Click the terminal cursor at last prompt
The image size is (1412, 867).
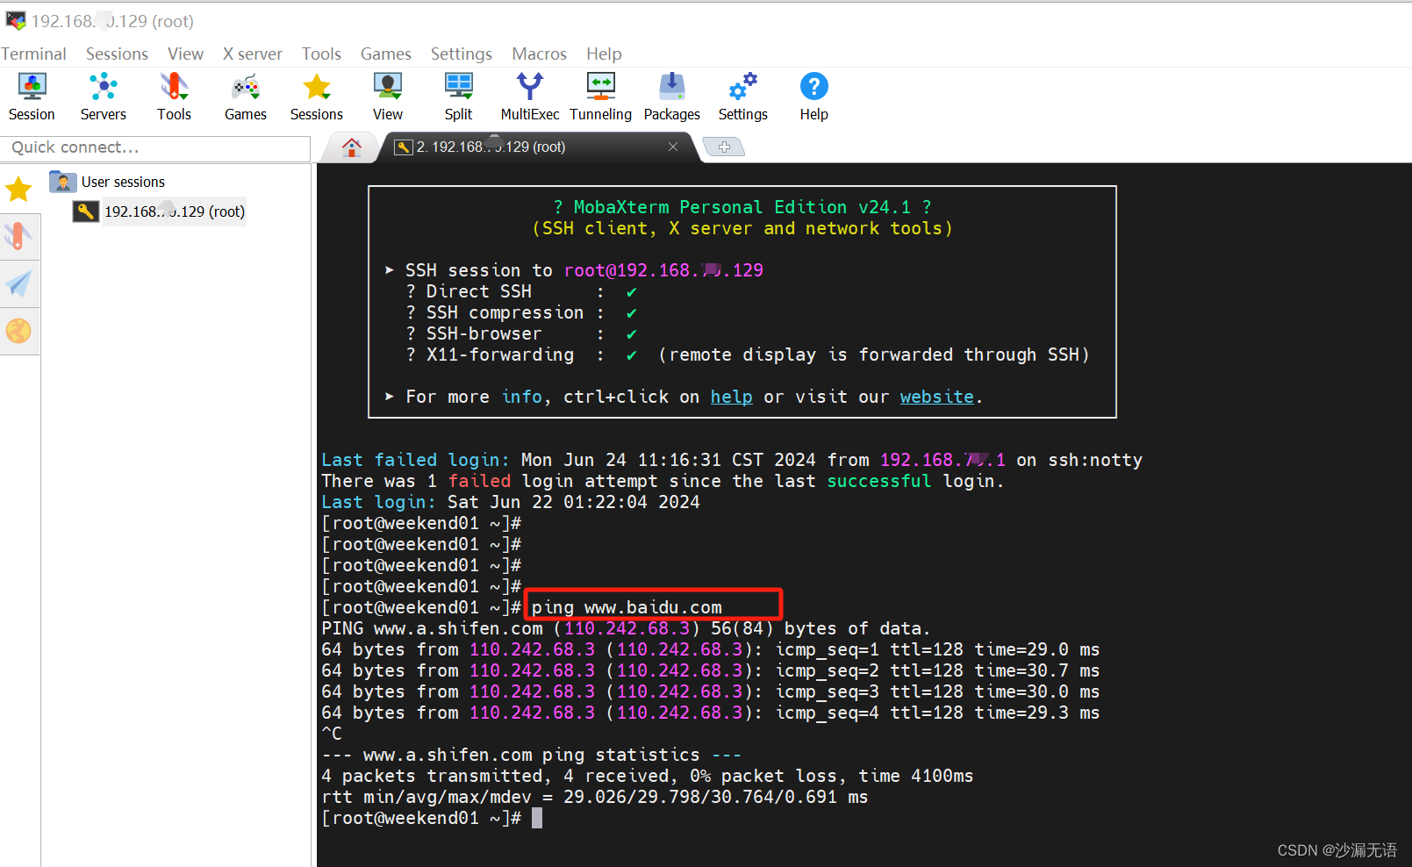(537, 818)
